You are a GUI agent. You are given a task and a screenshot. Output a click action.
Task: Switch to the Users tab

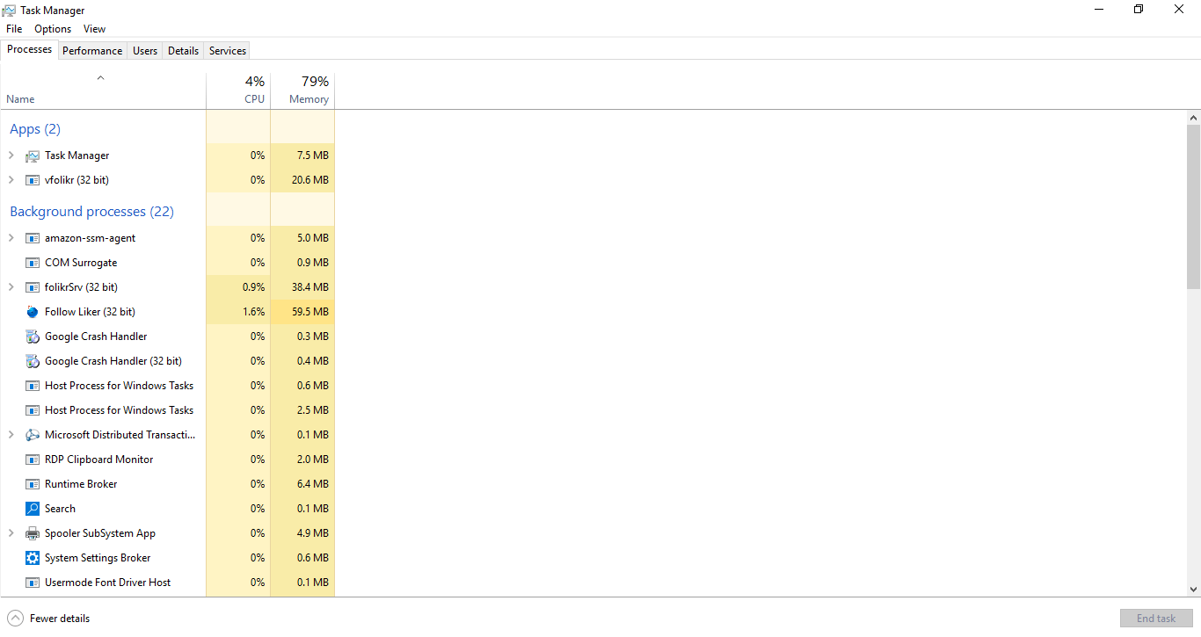(x=145, y=51)
